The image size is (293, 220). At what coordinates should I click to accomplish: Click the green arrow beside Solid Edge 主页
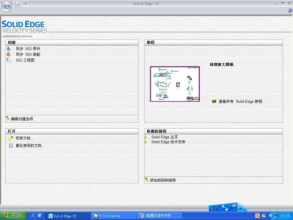click(146, 137)
